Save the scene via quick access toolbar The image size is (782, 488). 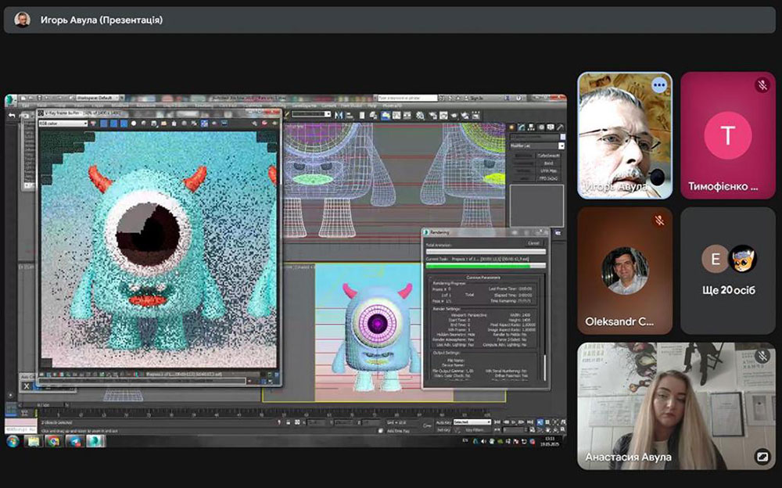point(39,98)
